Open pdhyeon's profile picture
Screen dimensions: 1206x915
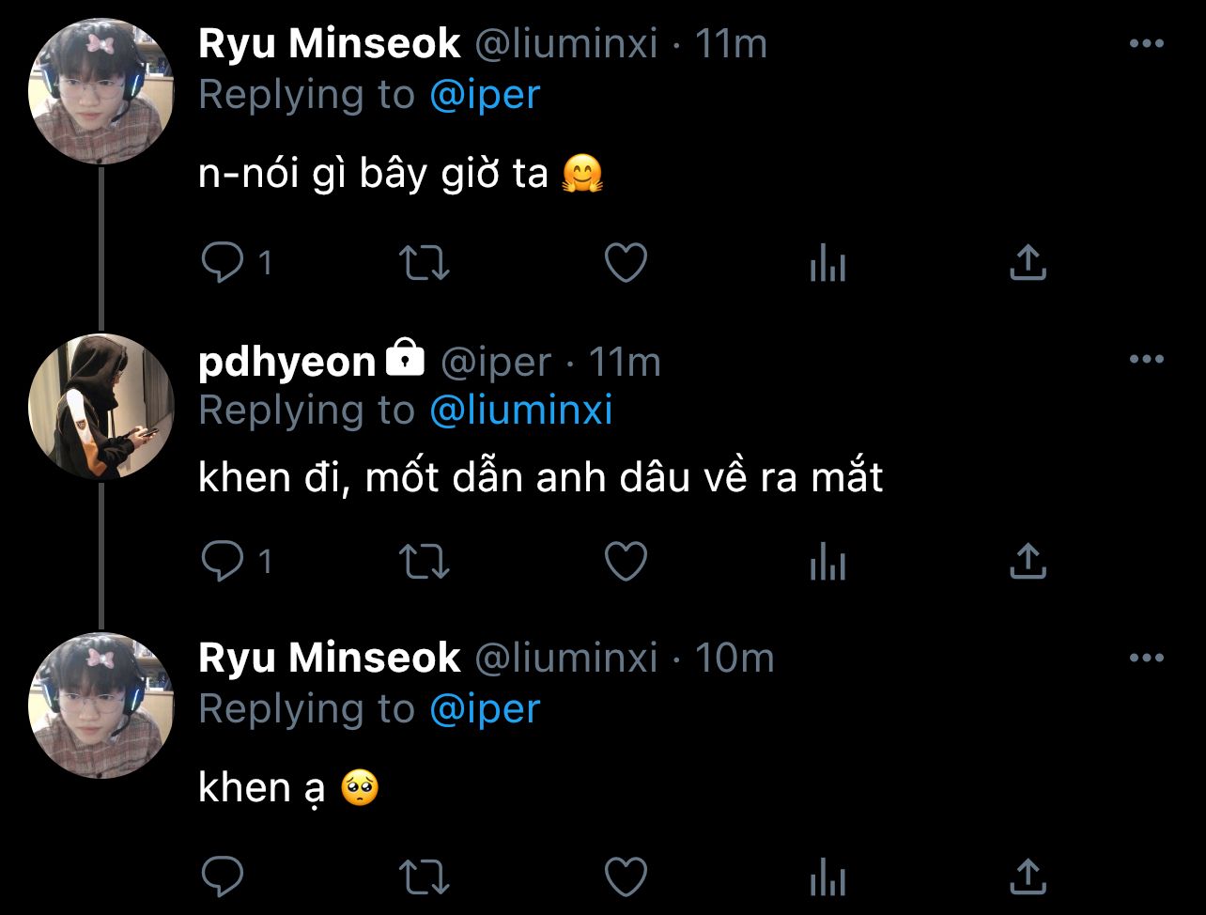(101, 405)
